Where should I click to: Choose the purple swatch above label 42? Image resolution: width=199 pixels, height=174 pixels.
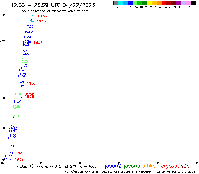(x=179, y=3)
